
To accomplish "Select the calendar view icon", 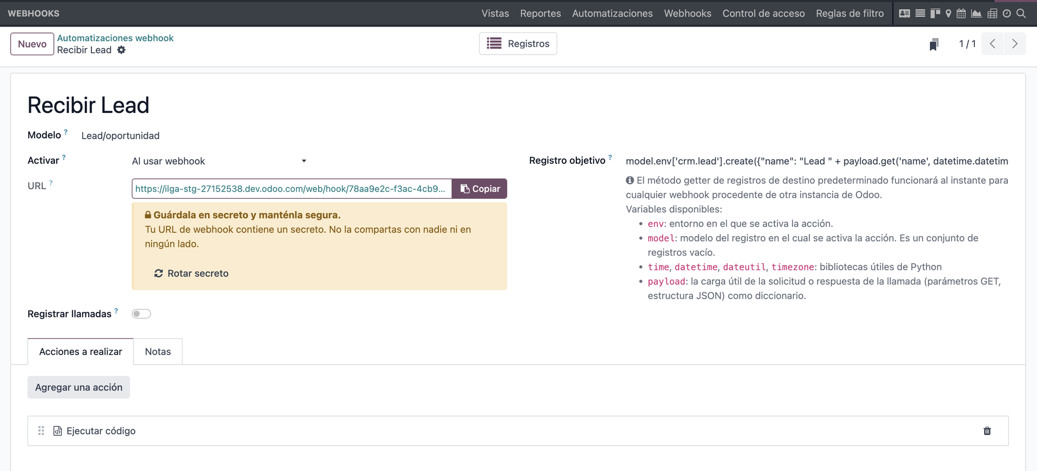I will pyautogui.click(x=961, y=14).
